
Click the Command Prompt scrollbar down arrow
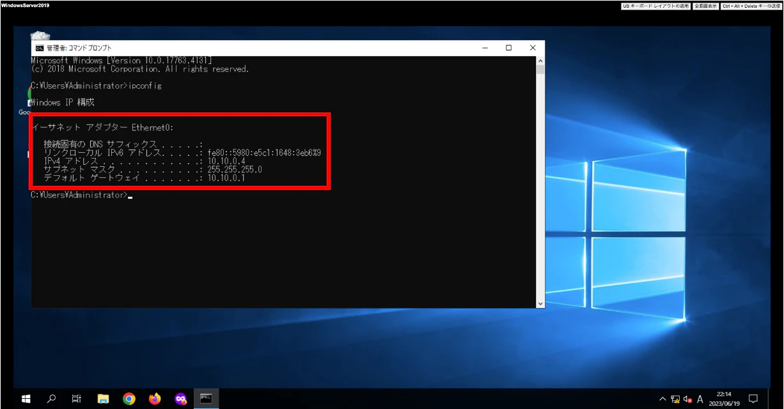tap(540, 304)
